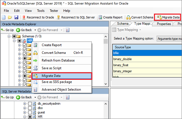Click the Refresh from Database green arrow icon
The height and width of the screenshot is (119, 182).
coord(35,61)
